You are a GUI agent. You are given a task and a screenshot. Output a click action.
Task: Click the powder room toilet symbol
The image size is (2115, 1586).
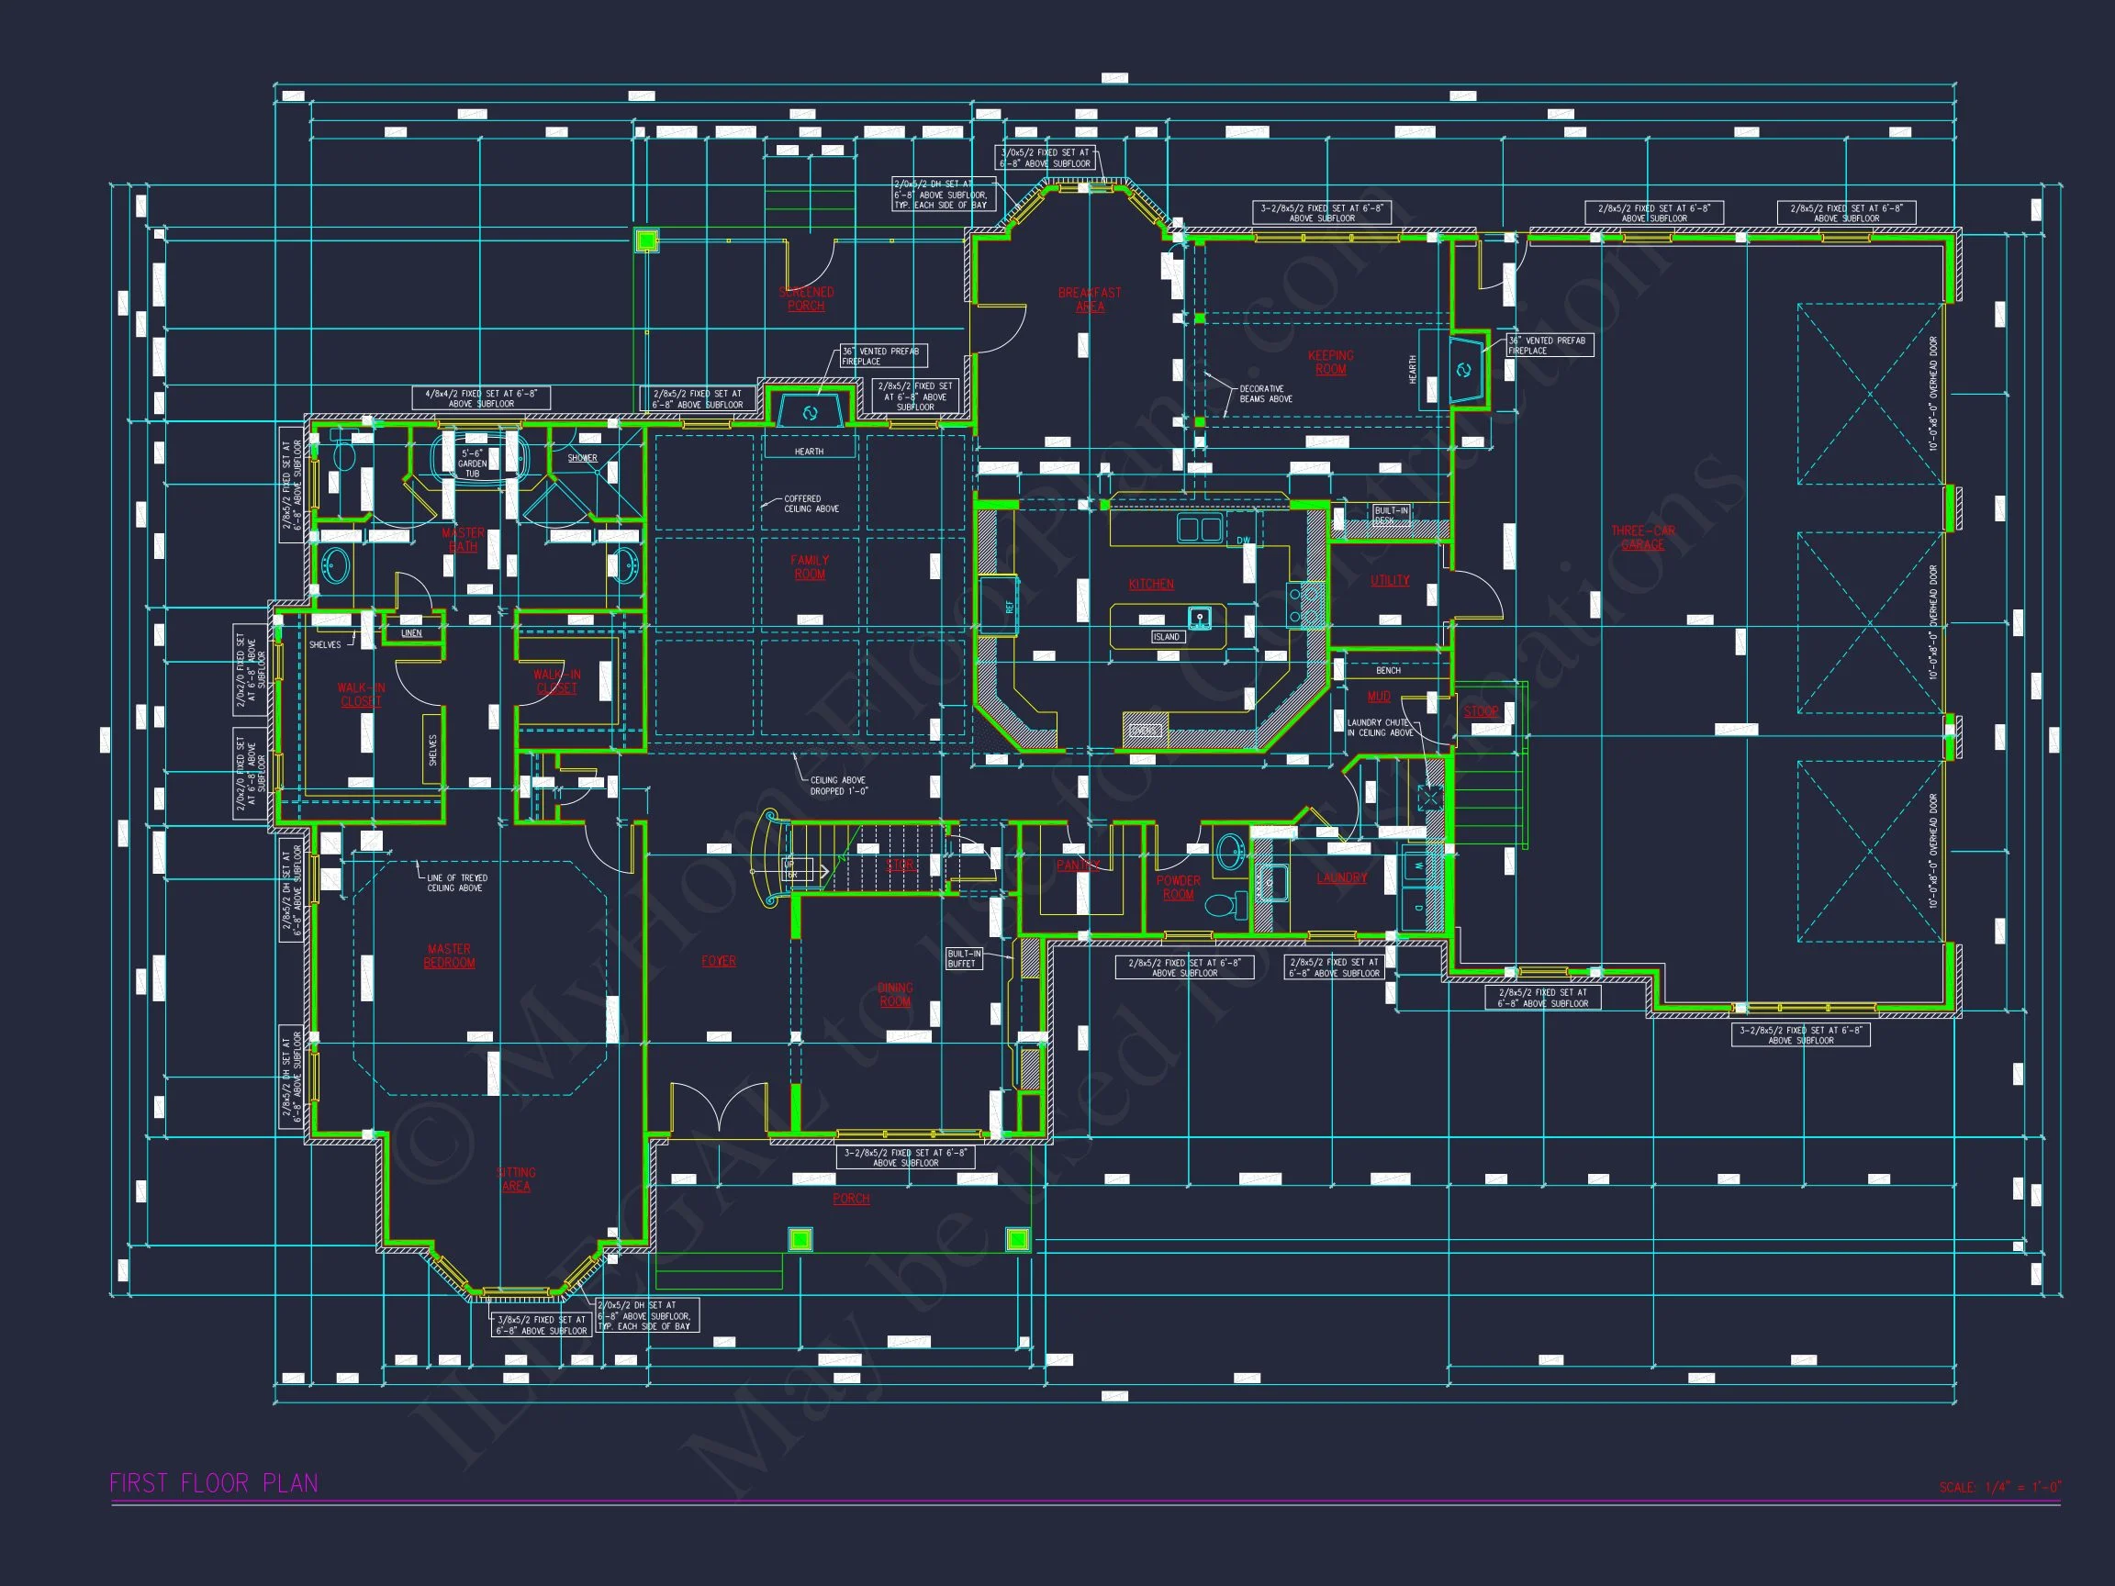pos(1226,903)
